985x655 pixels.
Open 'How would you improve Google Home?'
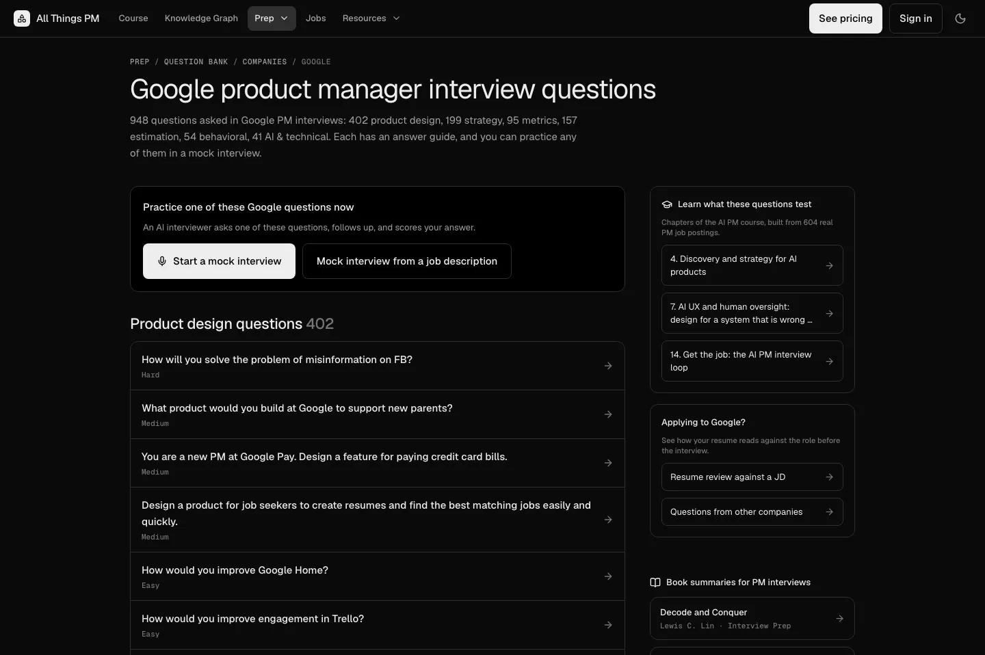pos(378,576)
